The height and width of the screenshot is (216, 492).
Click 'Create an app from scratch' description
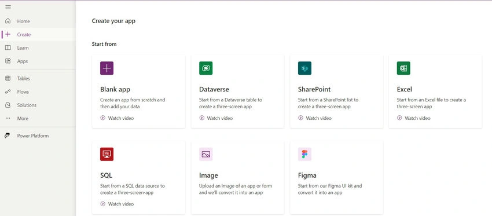[133, 103]
